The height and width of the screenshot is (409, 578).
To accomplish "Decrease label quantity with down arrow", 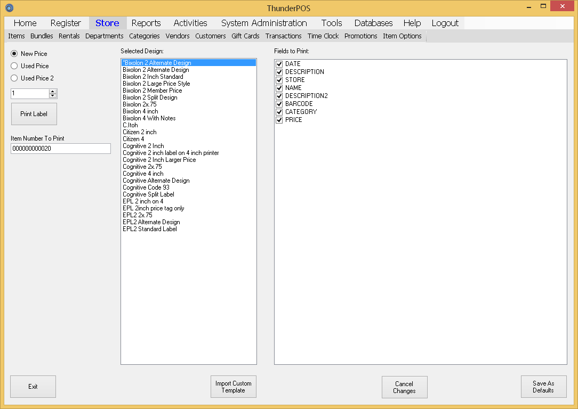I will (53, 96).
